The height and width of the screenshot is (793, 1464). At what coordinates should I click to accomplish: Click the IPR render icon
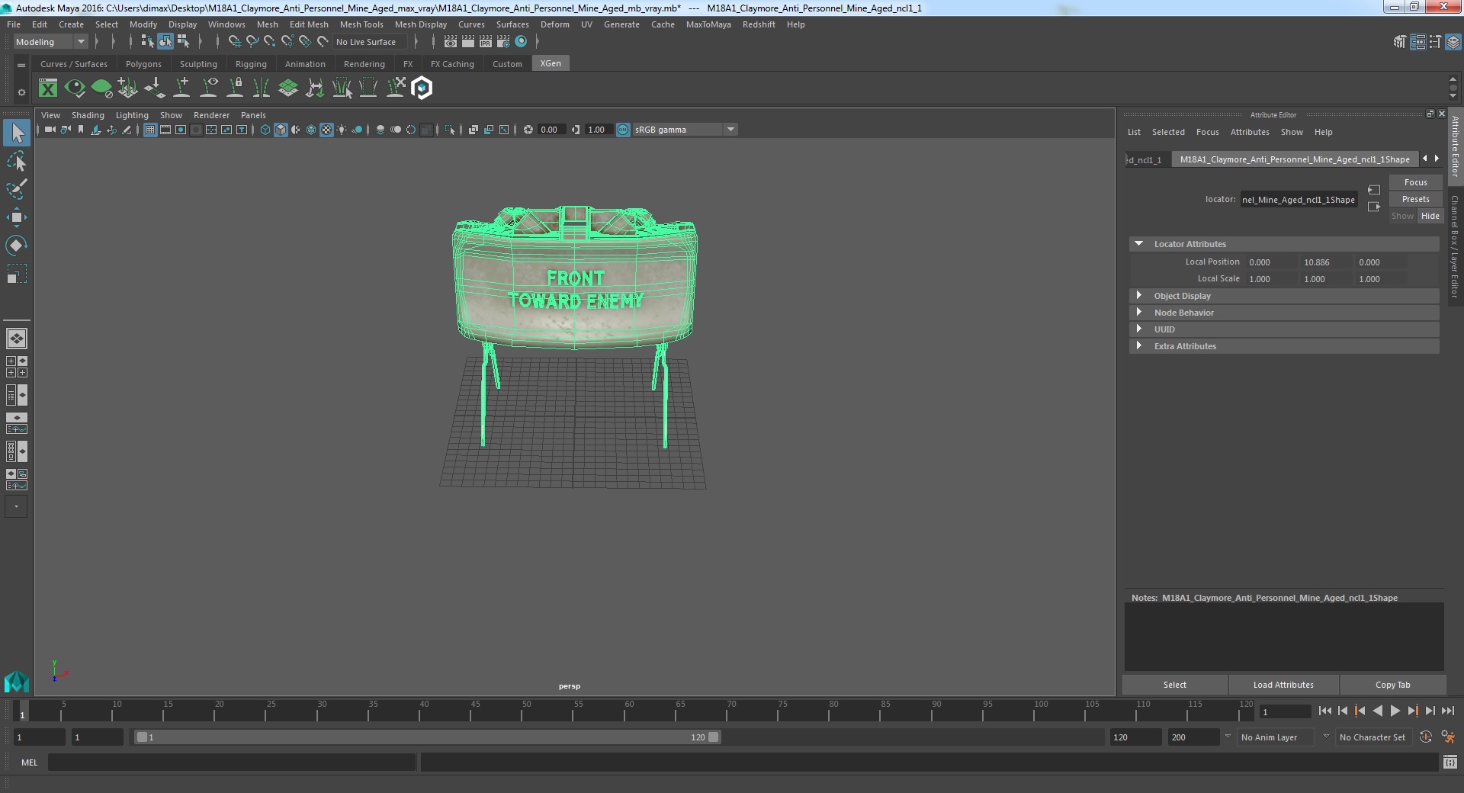coord(486,42)
